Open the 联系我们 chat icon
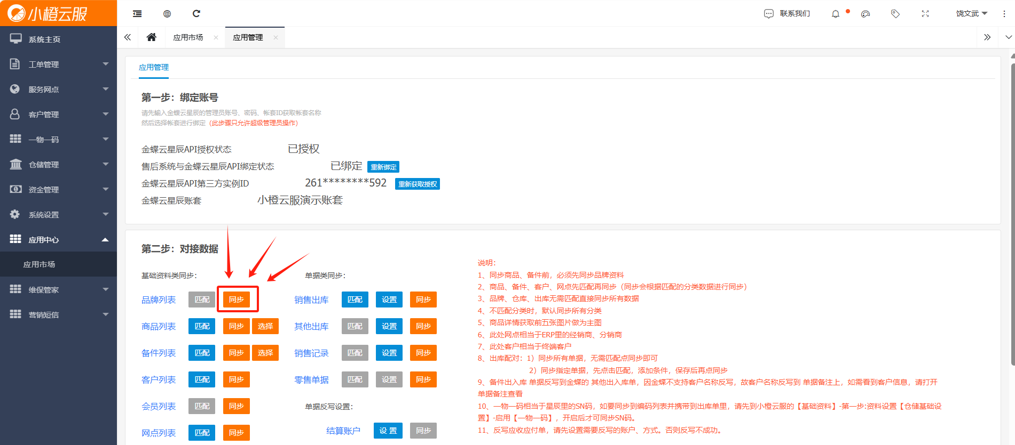 click(x=769, y=13)
